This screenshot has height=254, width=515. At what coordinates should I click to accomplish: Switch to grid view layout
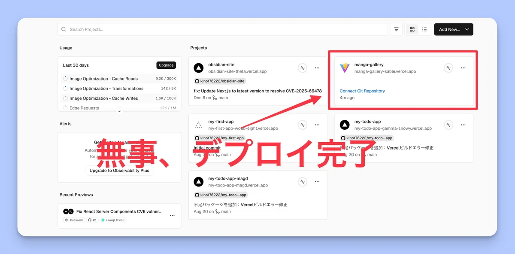pyautogui.click(x=412, y=29)
